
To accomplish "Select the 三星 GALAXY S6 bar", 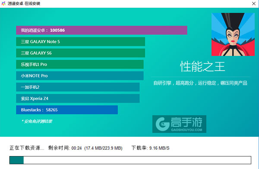I will click(80, 53).
